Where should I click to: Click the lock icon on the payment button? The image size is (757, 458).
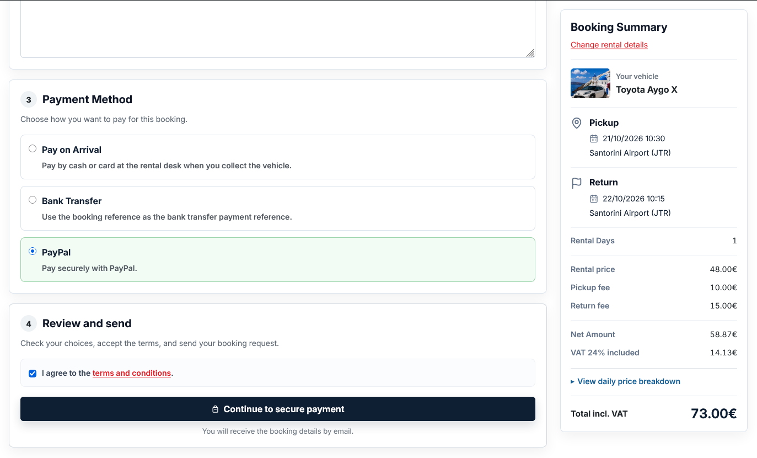click(216, 409)
